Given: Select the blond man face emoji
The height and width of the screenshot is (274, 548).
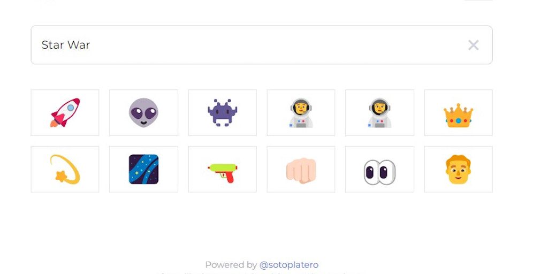Looking at the screenshot, I should point(458,169).
